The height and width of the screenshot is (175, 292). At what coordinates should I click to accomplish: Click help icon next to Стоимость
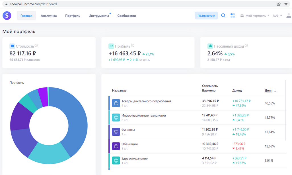[36, 46]
